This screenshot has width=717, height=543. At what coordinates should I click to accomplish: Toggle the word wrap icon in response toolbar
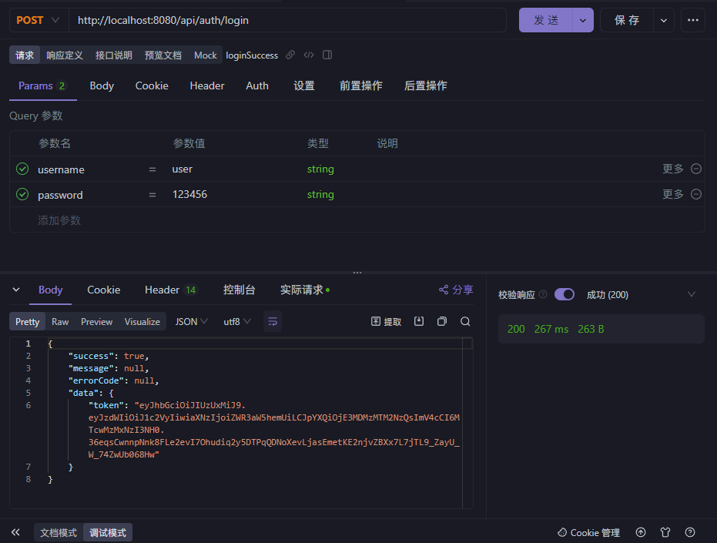(273, 321)
